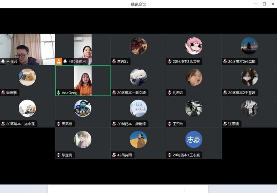Click the muted mic icon for 汪思颖
Image resolution: width=277 pixels, height=193 pixels.
click(225, 124)
